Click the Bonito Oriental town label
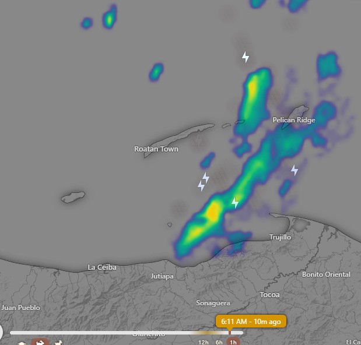This screenshot has height=345, width=361. click(326, 274)
